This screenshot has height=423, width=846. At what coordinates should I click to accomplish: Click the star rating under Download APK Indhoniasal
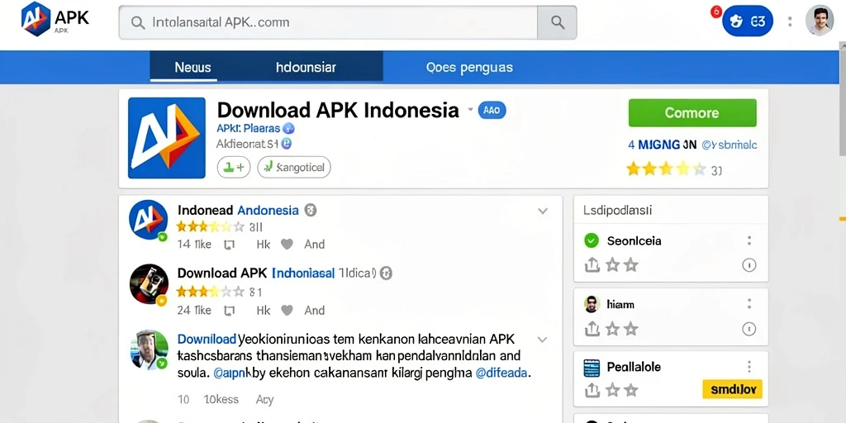(211, 292)
